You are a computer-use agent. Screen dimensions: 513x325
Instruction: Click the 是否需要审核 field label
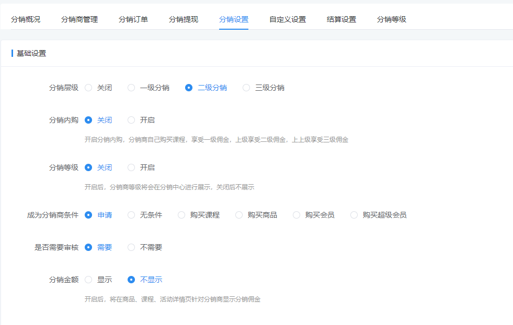point(56,247)
